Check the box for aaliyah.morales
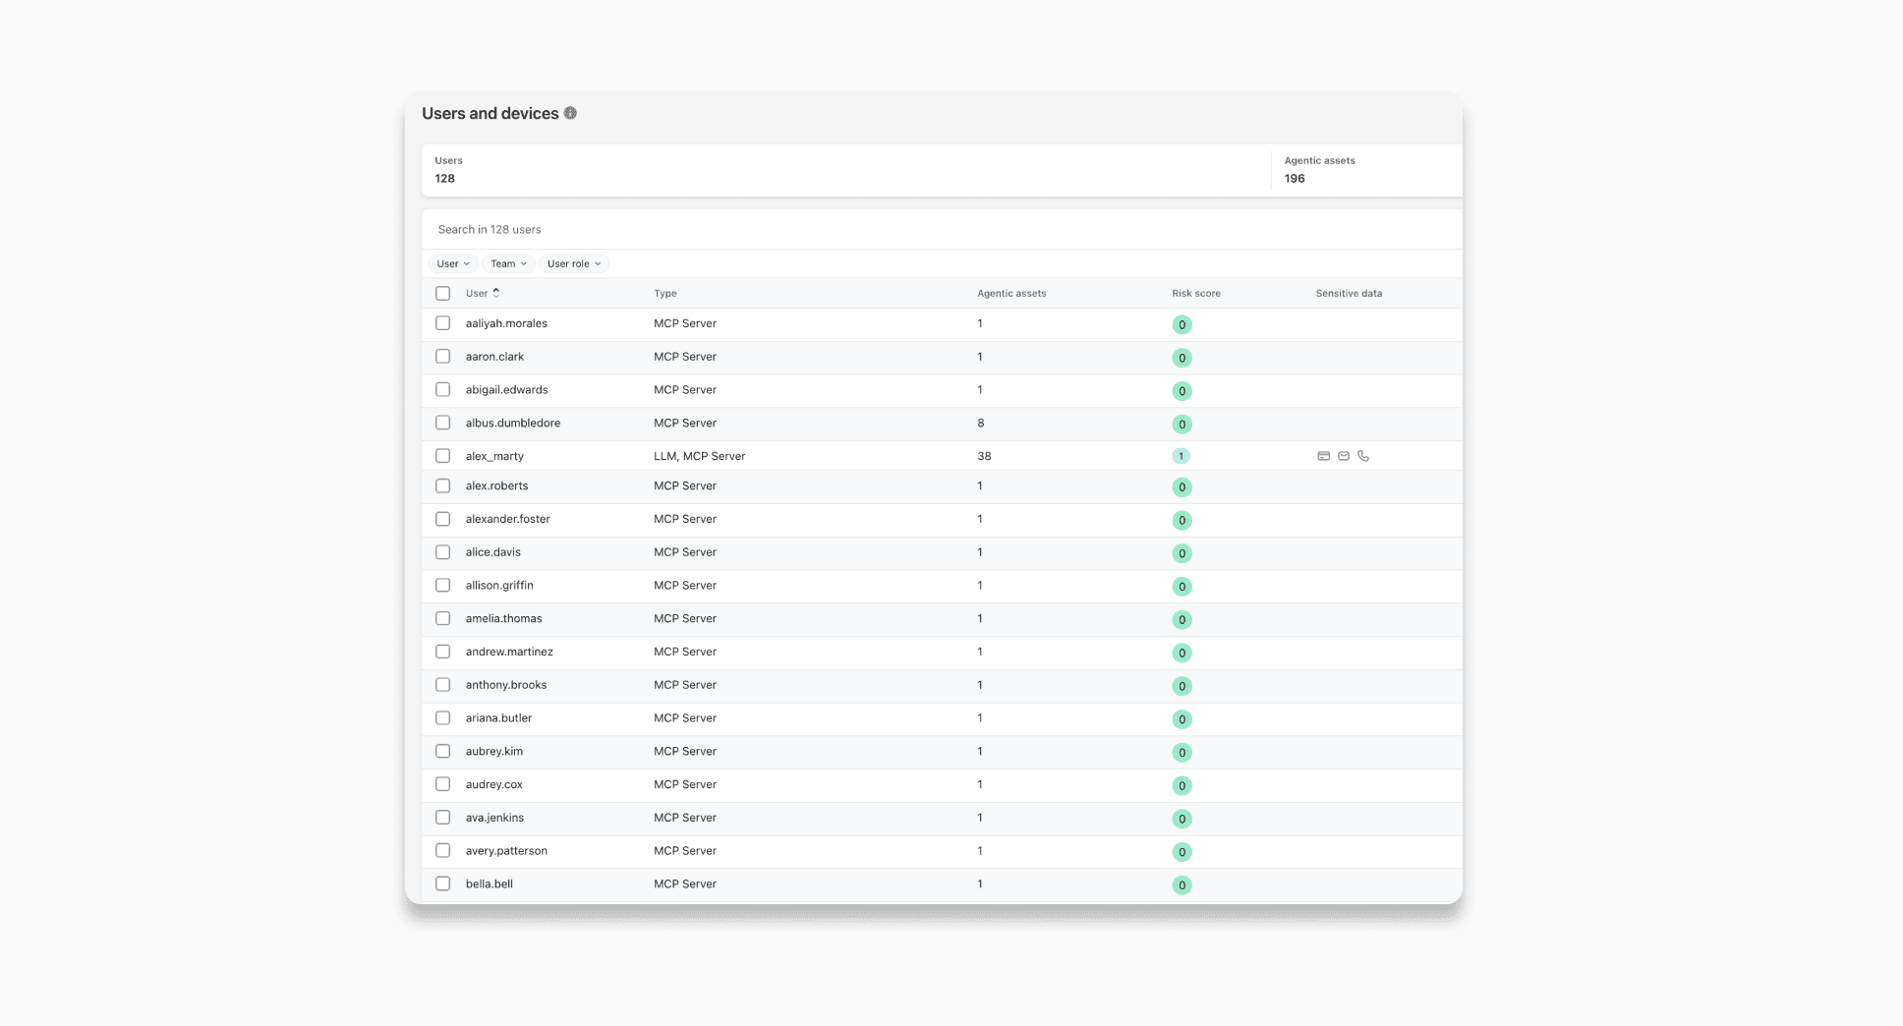1903x1026 pixels. (x=443, y=323)
